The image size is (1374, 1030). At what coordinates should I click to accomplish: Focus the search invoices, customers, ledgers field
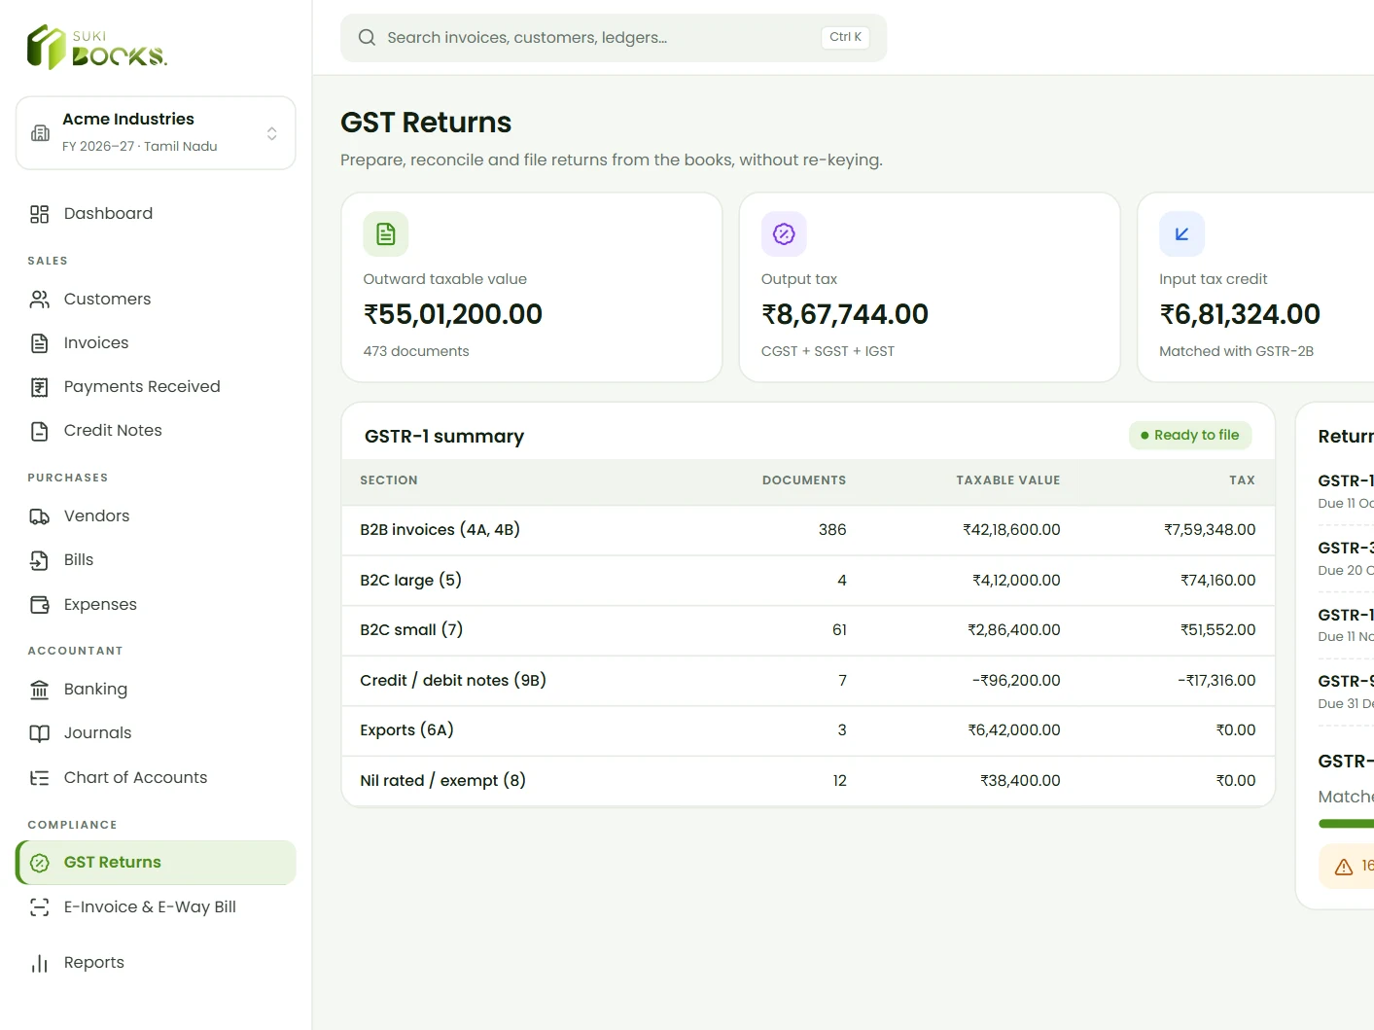[x=614, y=38]
